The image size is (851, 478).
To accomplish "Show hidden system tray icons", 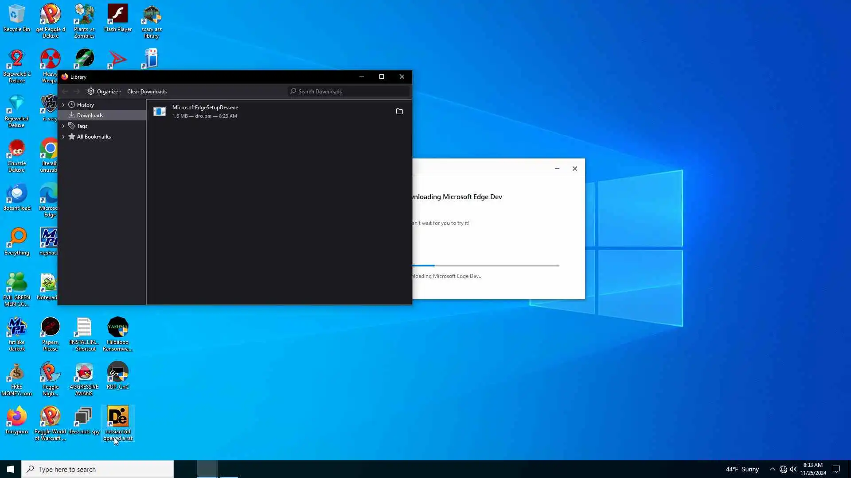I will pyautogui.click(x=772, y=469).
